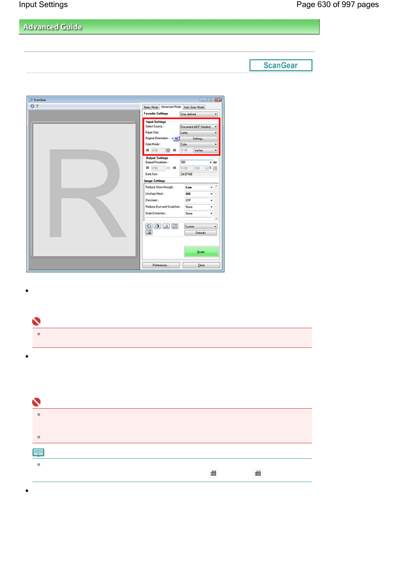Click the output height icon
Image resolution: width=398 pixels, height=563 pixels.
coord(174,168)
